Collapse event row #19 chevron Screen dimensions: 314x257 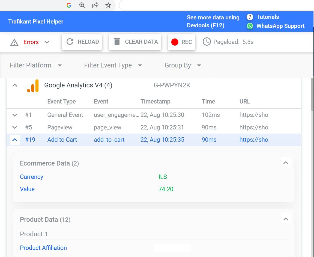(x=15, y=140)
